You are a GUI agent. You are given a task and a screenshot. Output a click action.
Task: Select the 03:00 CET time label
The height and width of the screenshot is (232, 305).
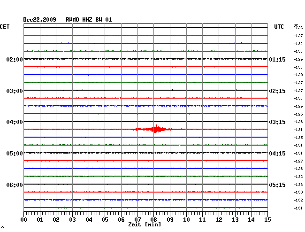[x=15, y=91]
